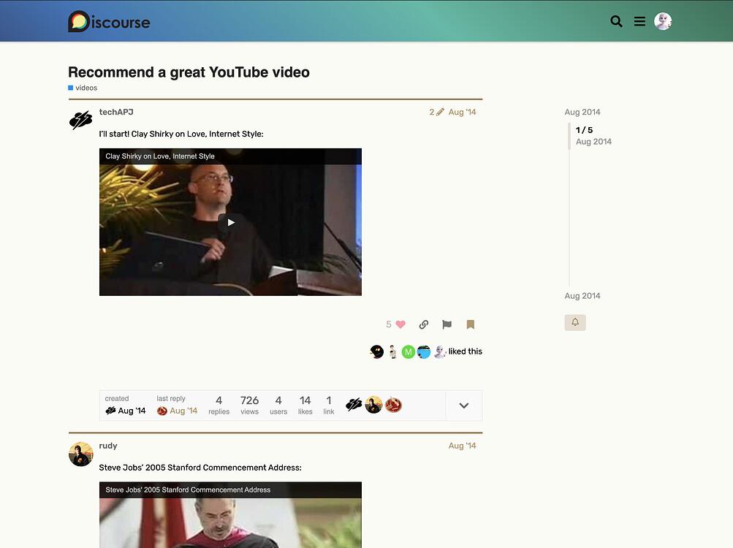This screenshot has width=733, height=548.
Task: Toggle bookmark on the first post
Action: pos(470,324)
